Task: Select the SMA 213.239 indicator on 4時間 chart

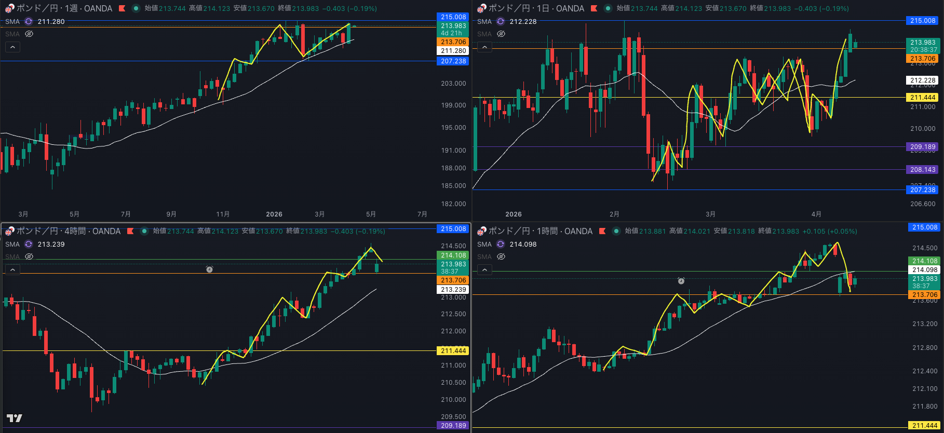Action: 35,244
